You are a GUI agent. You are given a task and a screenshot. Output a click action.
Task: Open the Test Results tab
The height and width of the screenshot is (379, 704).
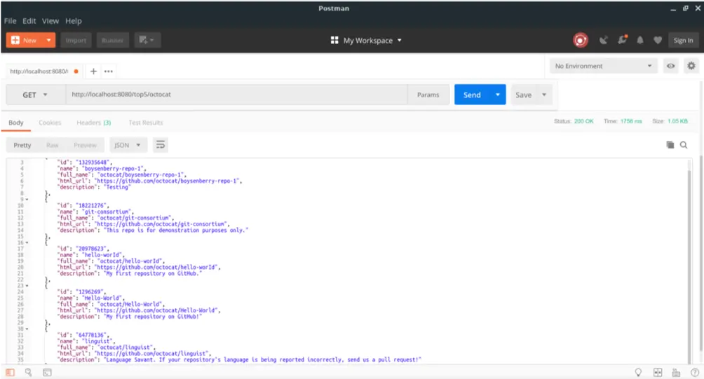145,123
